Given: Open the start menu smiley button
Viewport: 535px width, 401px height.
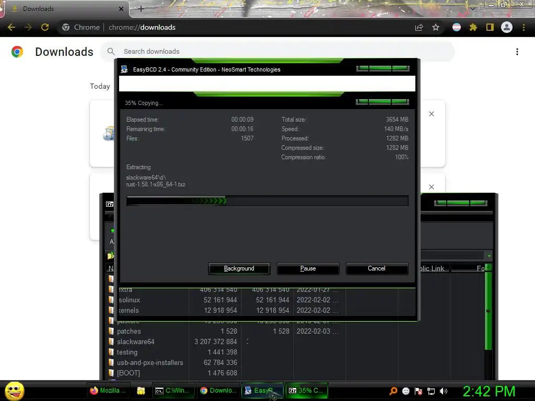Looking at the screenshot, I should 14,391.
